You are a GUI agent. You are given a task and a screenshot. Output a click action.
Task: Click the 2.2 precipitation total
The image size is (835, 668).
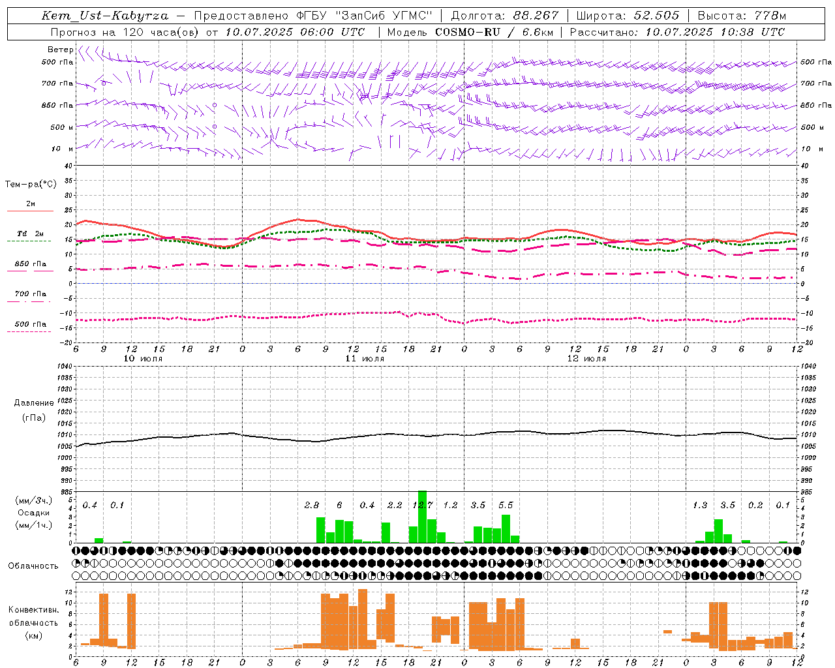point(395,506)
